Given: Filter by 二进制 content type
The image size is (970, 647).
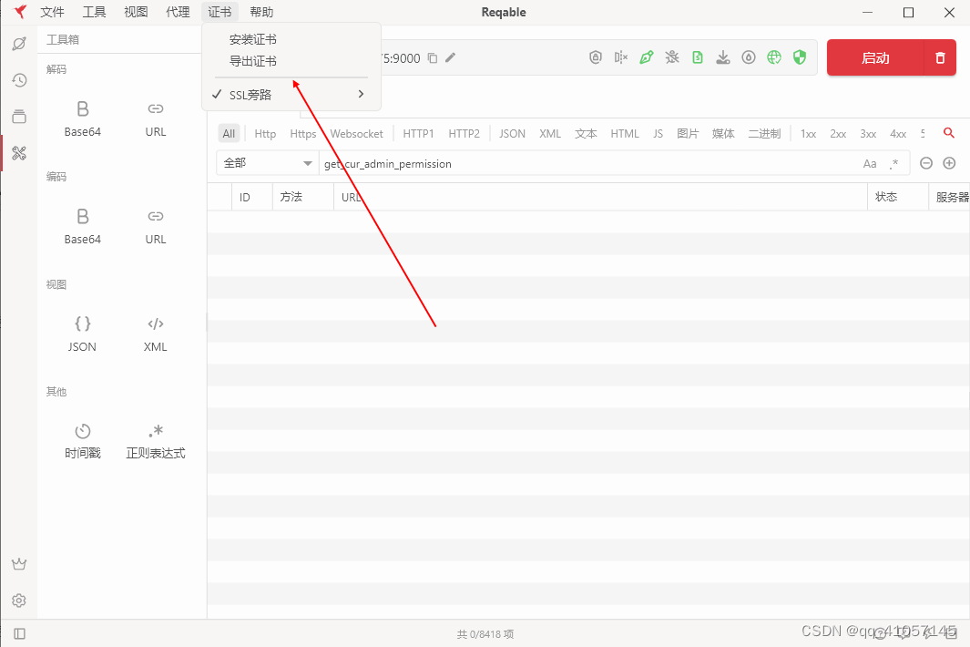Looking at the screenshot, I should 765,133.
